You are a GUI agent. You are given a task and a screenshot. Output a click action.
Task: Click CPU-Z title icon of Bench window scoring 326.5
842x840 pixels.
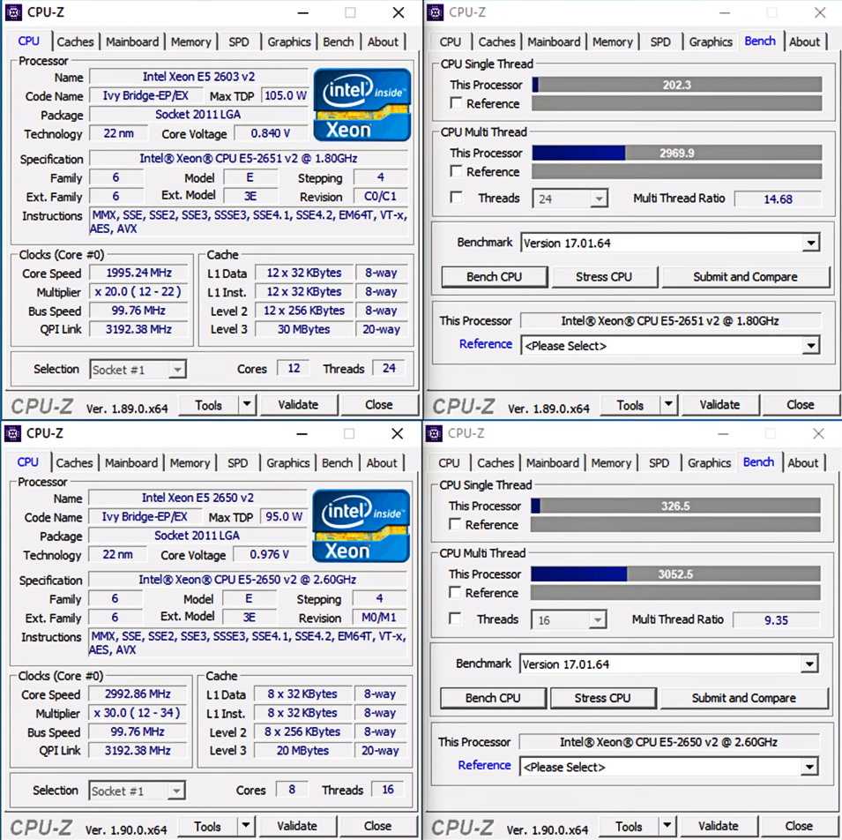(x=434, y=433)
